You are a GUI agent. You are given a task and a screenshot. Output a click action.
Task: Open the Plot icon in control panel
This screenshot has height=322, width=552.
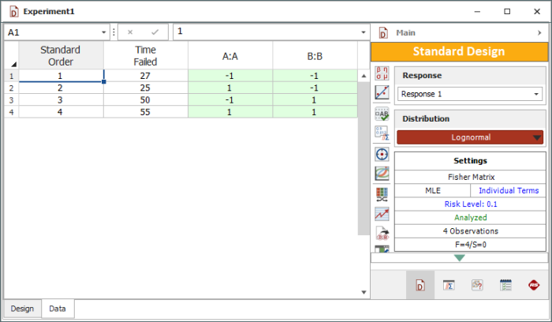coord(382,93)
